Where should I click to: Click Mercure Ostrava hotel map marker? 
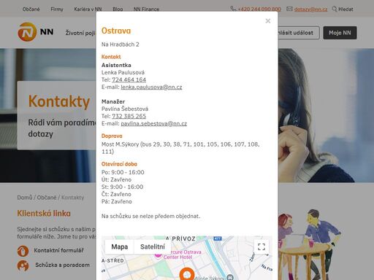pyautogui.click(x=158, y=255)
